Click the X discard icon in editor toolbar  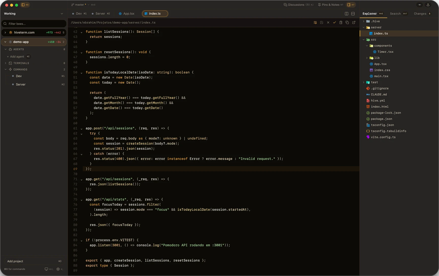click(328, 23)
